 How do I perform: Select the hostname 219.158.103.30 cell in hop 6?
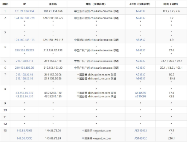coord(53,68)
